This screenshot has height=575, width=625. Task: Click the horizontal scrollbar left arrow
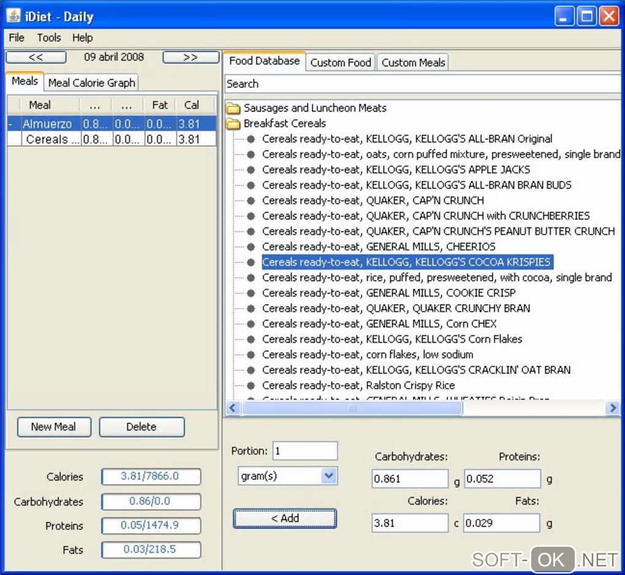click(x=233, y=408)
